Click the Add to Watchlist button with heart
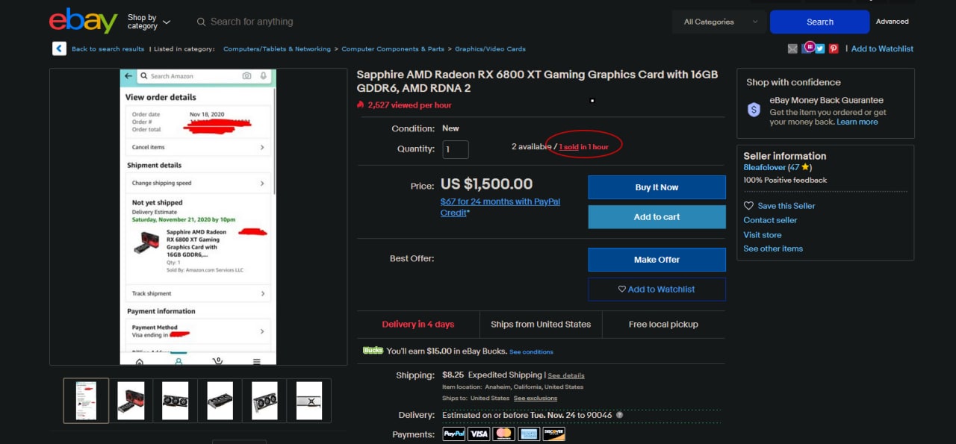 coord(657,290)
